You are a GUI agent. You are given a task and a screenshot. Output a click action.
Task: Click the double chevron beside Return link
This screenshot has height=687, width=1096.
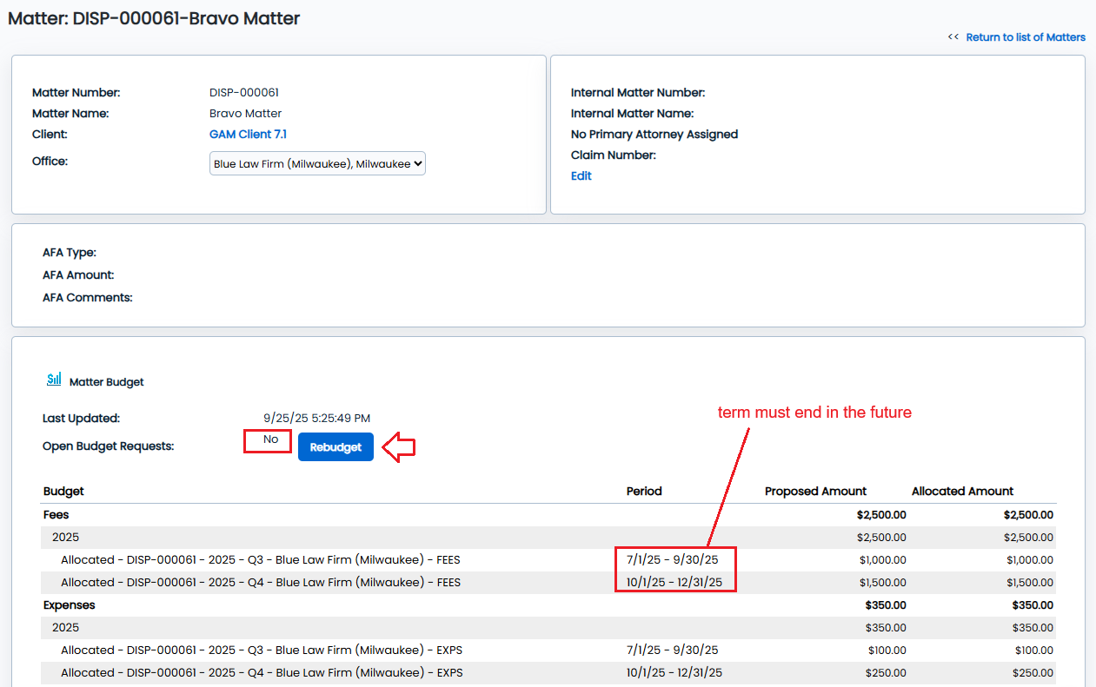click(953, 37)
